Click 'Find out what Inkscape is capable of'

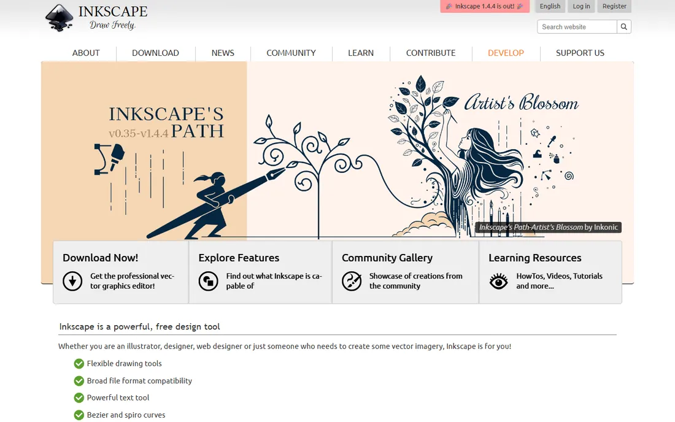[274, 281]
